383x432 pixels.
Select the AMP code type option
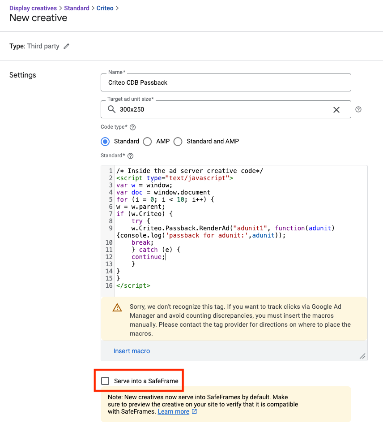click(148, 142)
